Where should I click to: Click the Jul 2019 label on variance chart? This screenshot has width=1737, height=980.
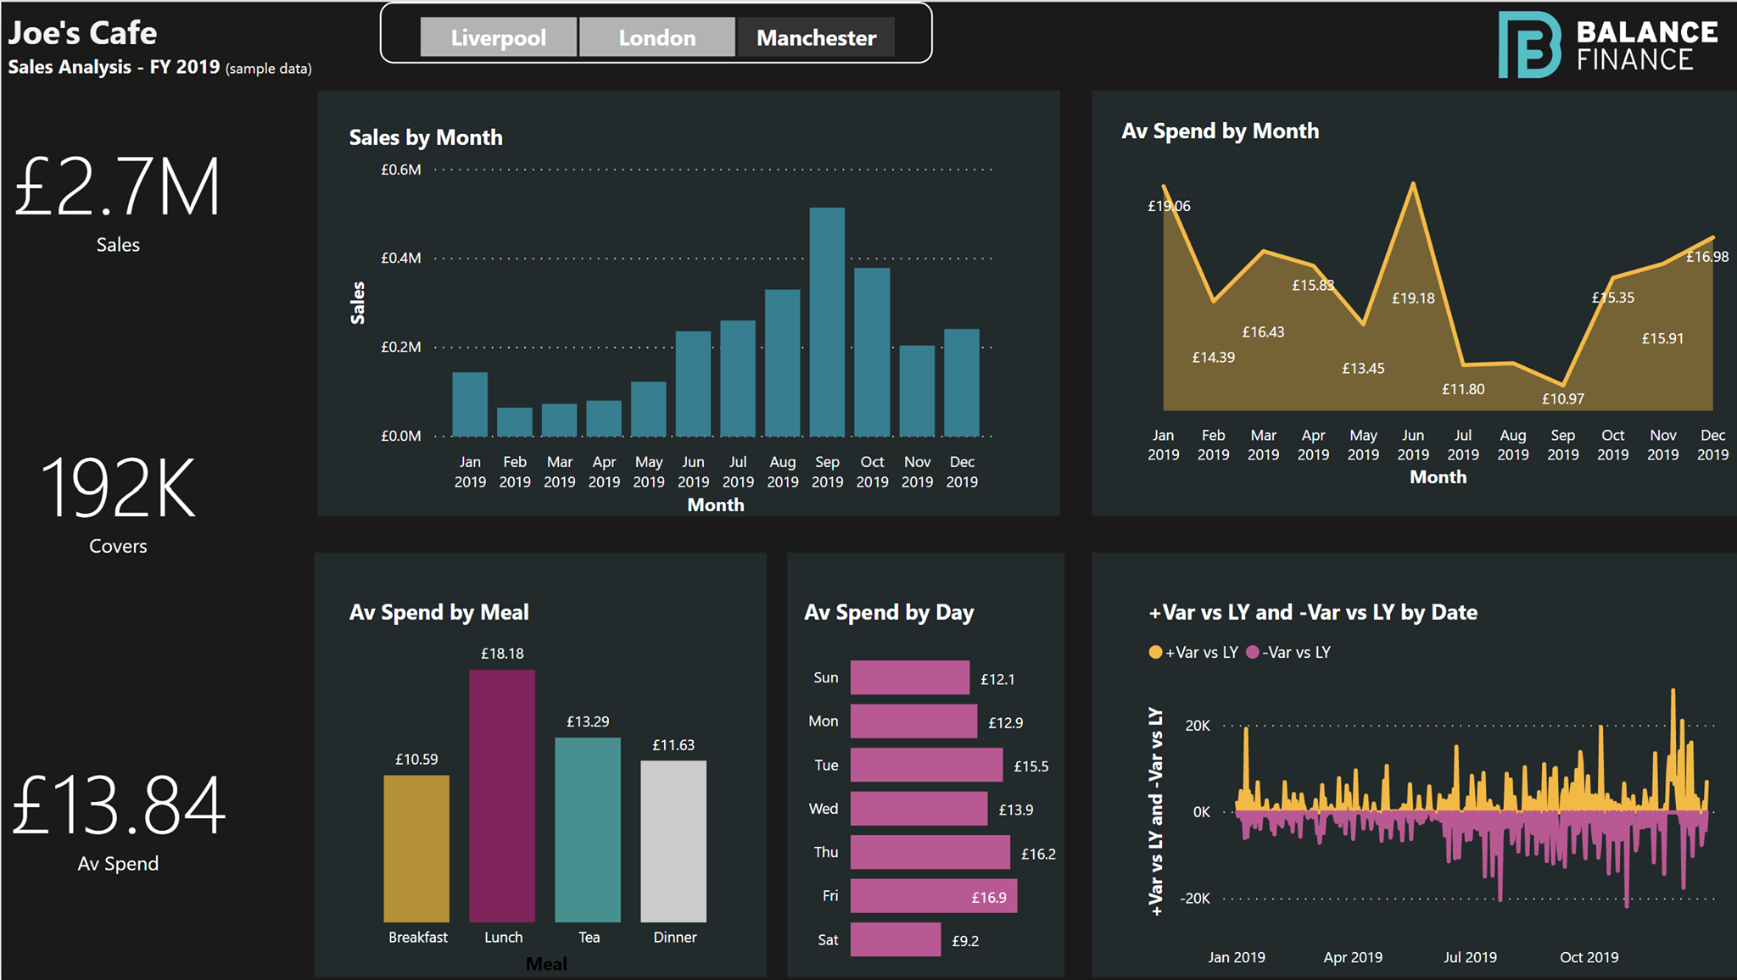(x=1470, y=957)
